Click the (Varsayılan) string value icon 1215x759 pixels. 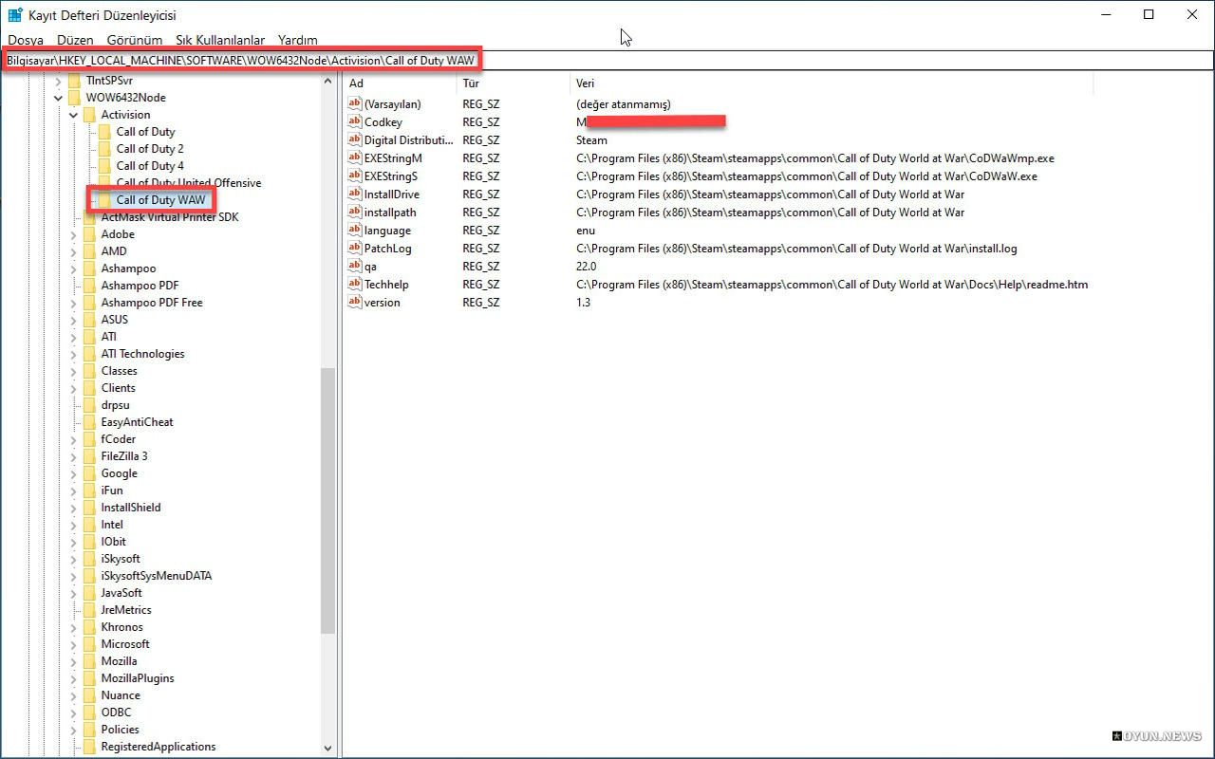pyautogui.click(x=355, y=103)
